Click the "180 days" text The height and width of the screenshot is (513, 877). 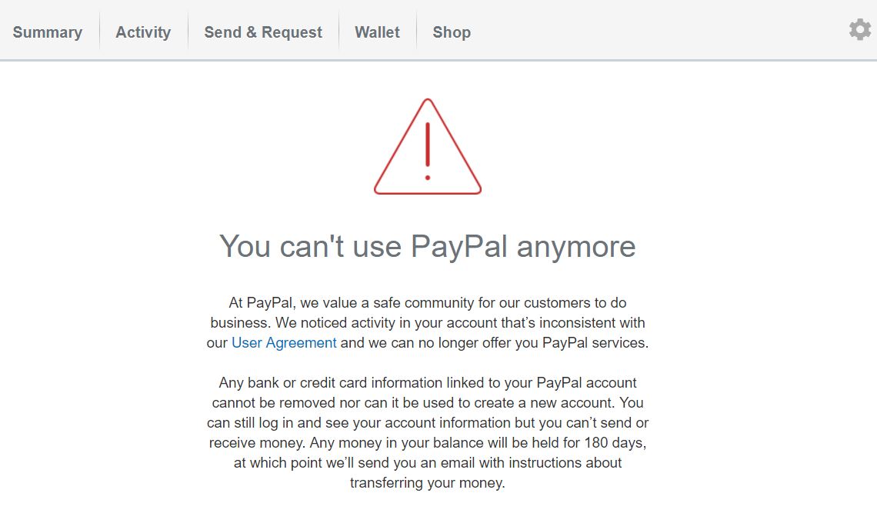tap(614, 443)
